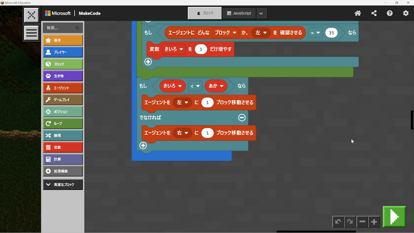Zoom out with the minus button
The image size is (414, 233).
pos(362,222)
